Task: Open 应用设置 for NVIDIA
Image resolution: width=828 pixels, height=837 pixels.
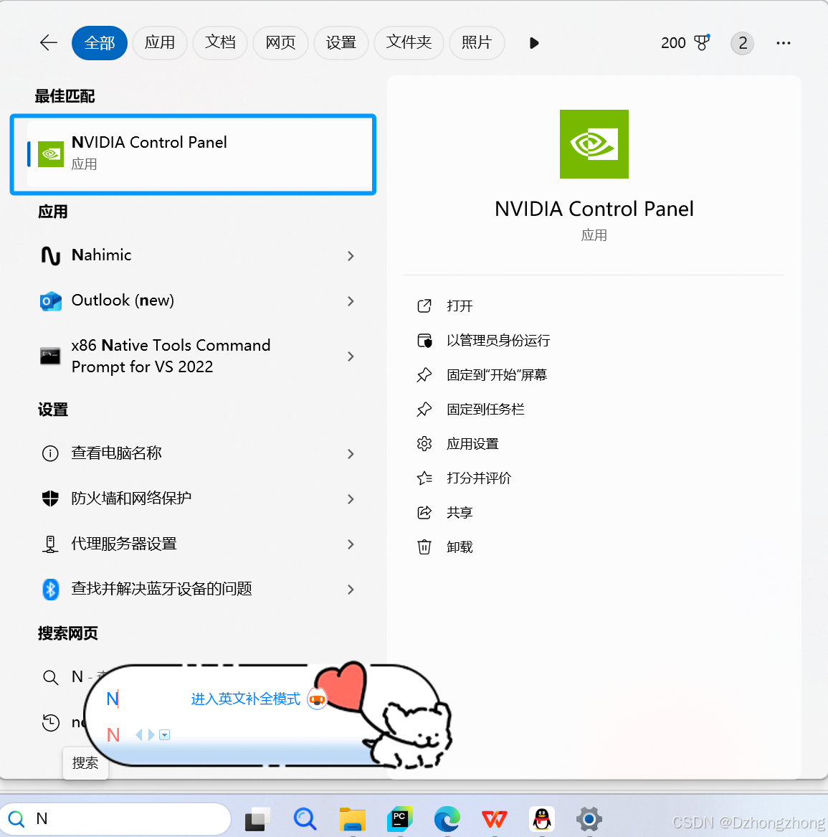Action: click(472, 443)
